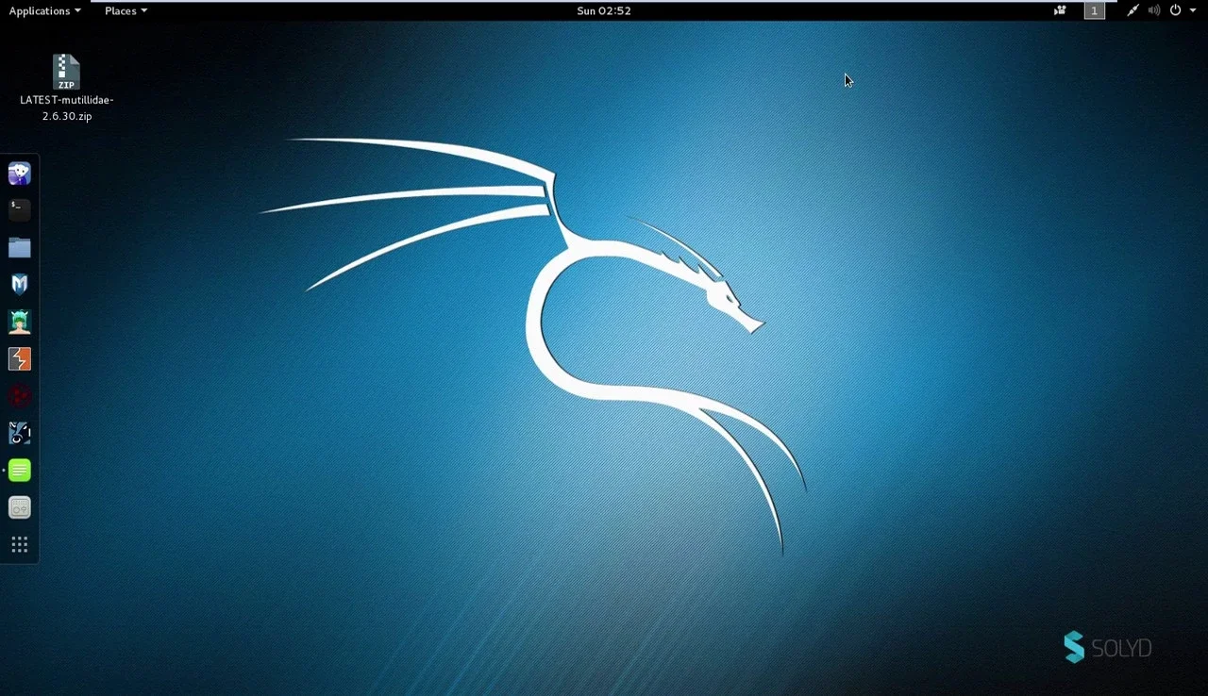The image size is (1208, 696).
Task: Open the green notes app in dock
Action: (20, 471)
